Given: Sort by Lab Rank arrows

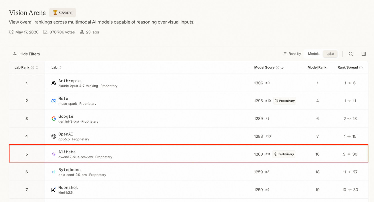Looking at the screenshot, I should click(37, 68).
